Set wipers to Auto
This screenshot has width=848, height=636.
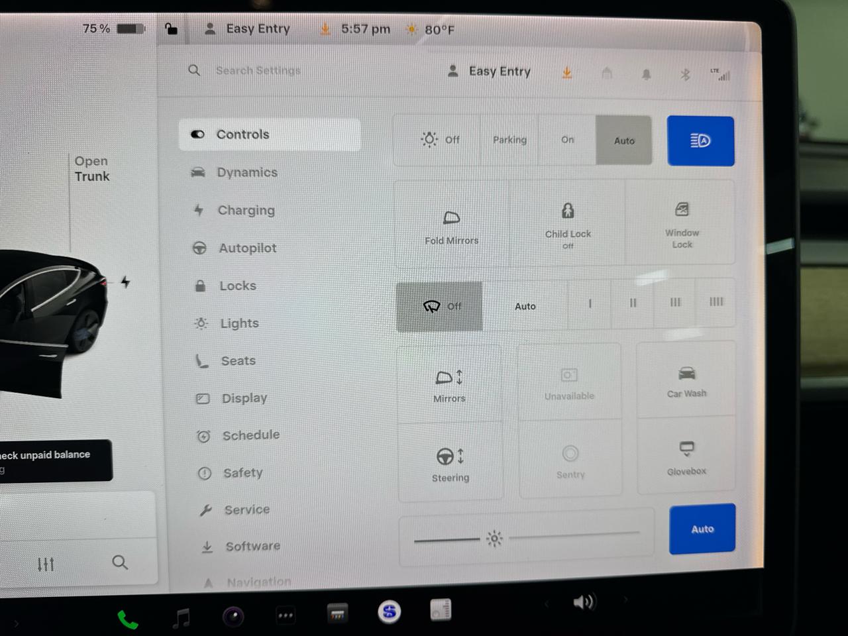525,306
